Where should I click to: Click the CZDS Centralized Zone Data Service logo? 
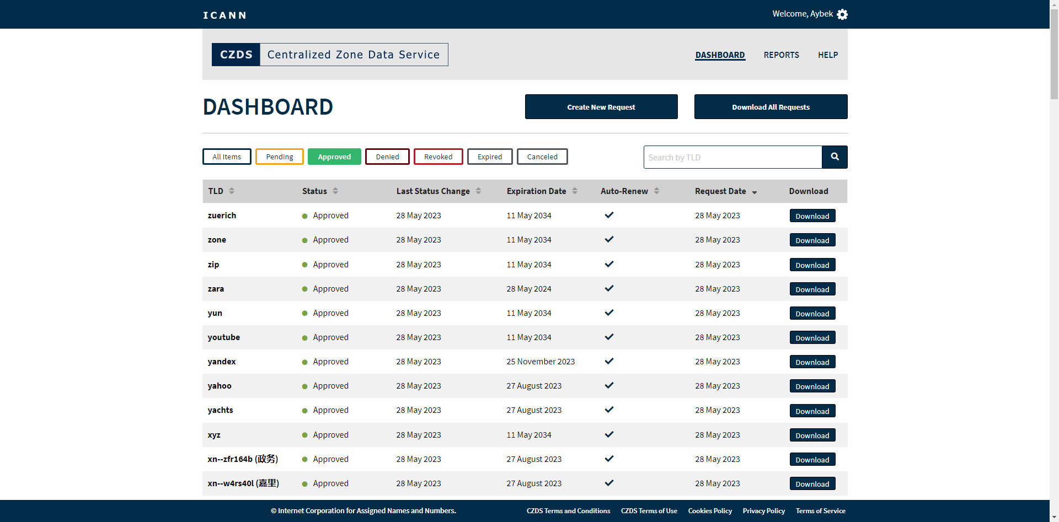[330, 55]
